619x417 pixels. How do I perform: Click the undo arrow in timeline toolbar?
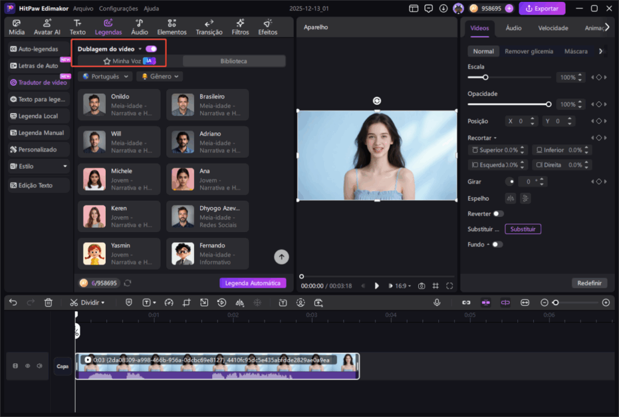tap(13, 302)
